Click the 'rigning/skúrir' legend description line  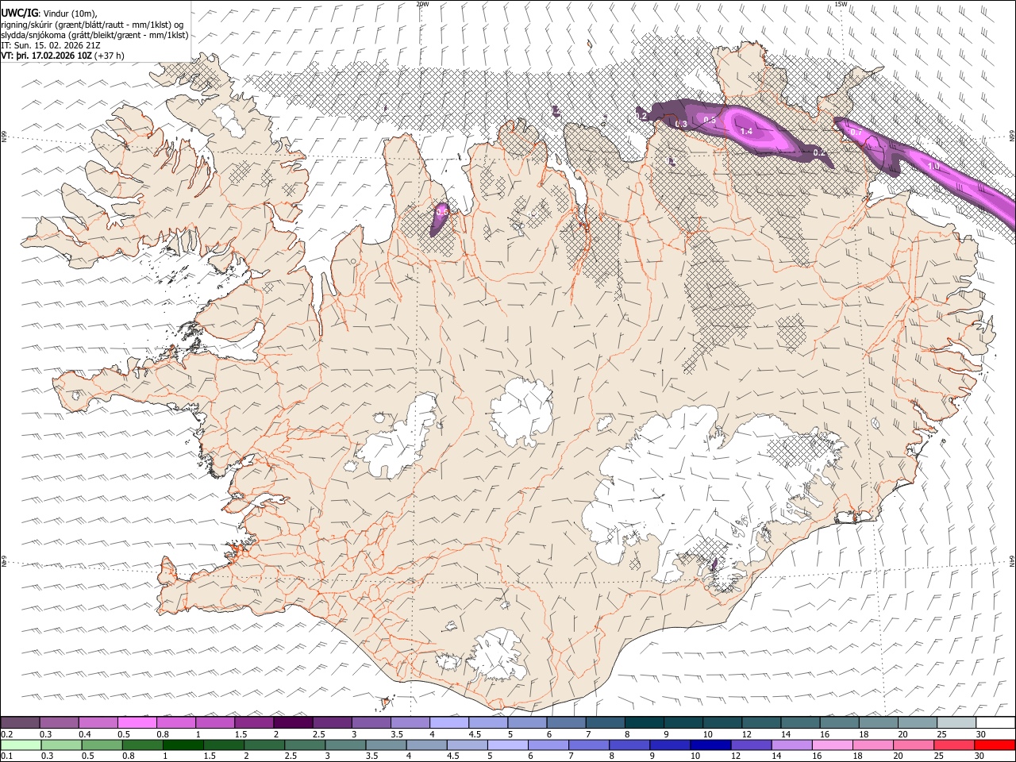pyautogui.click(x=92, y=24)
